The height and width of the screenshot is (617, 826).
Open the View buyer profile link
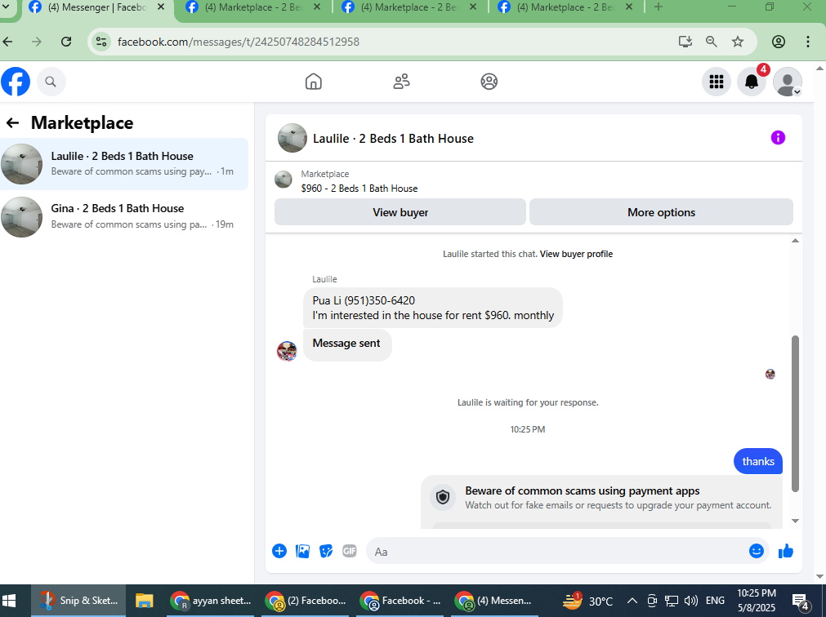(576, 254)
